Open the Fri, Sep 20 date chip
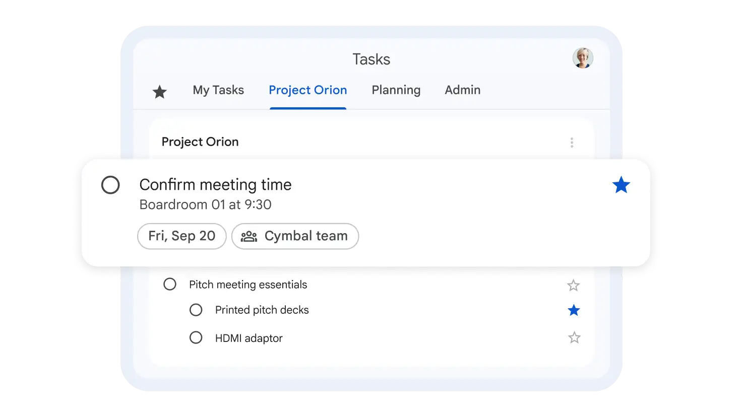This screenshot has height=417, width=742. tap(181, 236)
